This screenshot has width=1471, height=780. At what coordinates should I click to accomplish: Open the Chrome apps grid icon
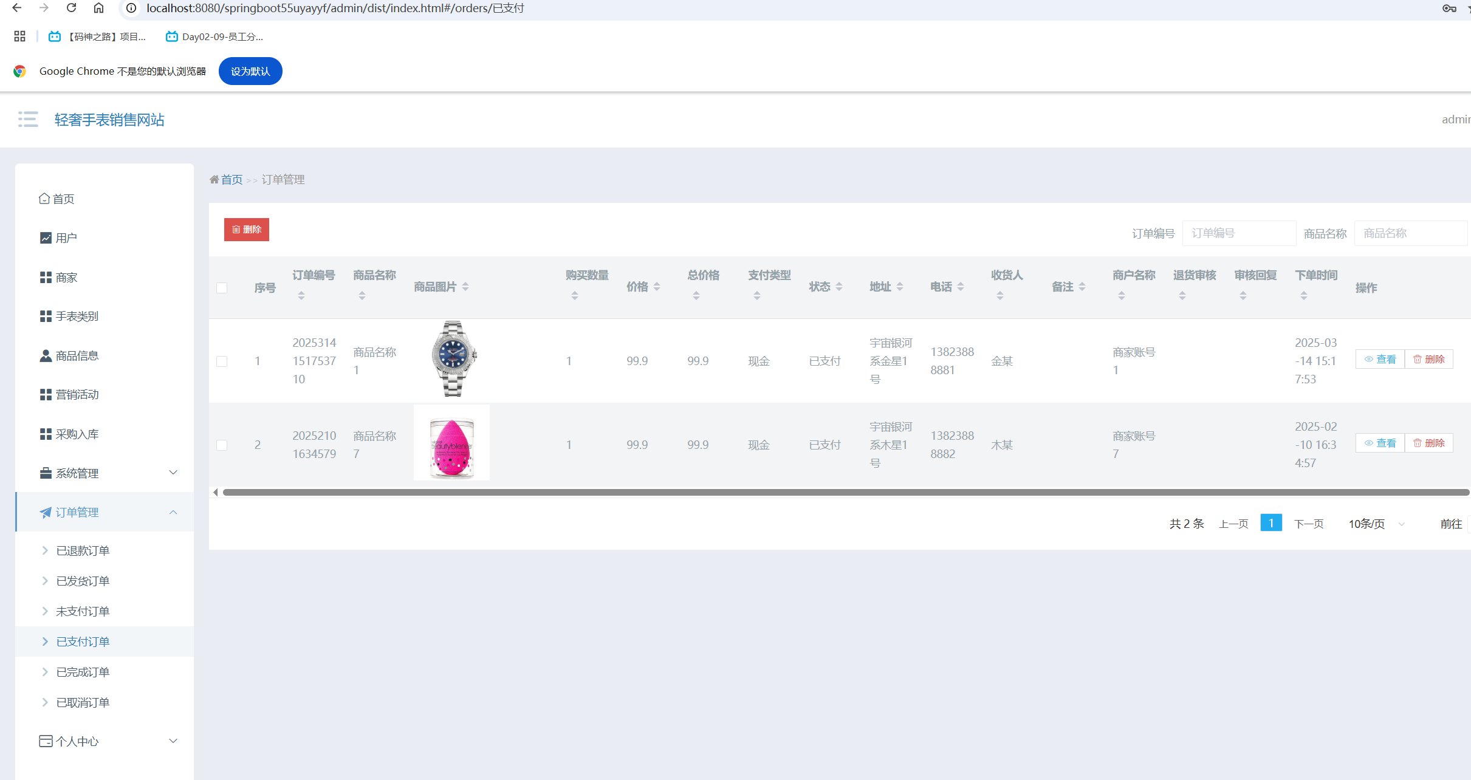point(19,36)
